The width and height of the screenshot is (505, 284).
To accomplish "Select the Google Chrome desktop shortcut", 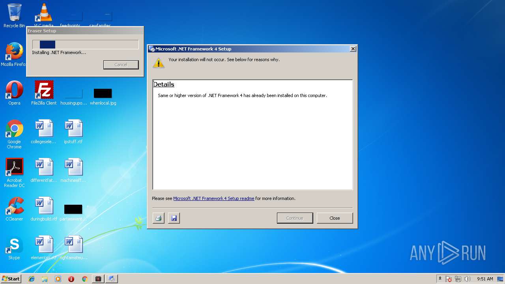I will click(14, 134).
